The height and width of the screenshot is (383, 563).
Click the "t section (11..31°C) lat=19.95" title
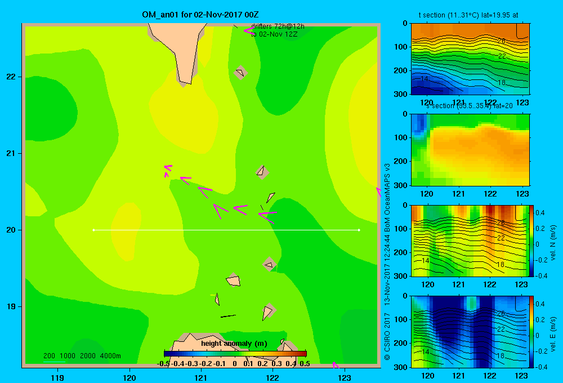468,15
